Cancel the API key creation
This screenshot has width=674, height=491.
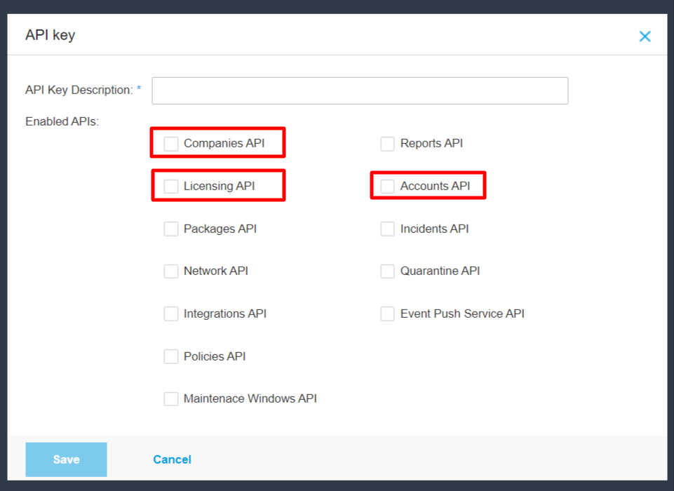point(172,459)
